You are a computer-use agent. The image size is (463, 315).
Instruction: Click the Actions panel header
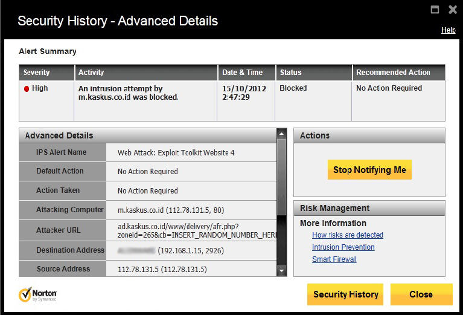(x=369, y=135)
